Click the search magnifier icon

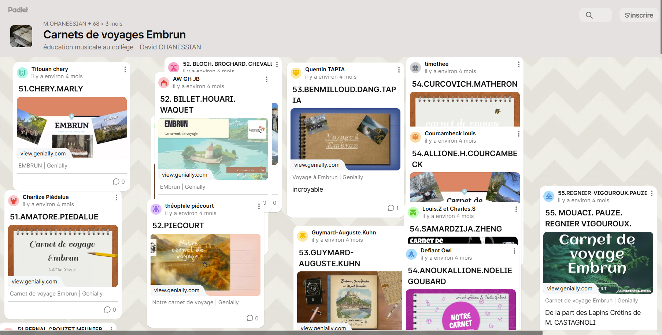589,15
